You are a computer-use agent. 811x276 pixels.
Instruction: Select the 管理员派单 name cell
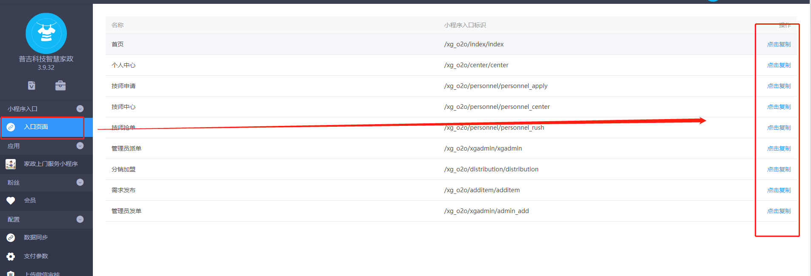point(127,148)
